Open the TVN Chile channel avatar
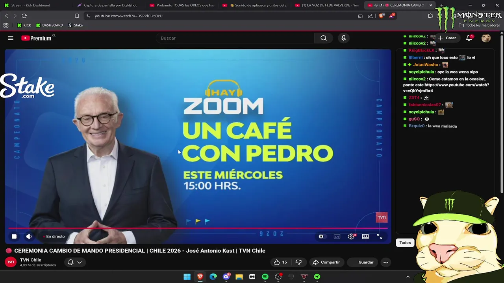 point(11,262)
